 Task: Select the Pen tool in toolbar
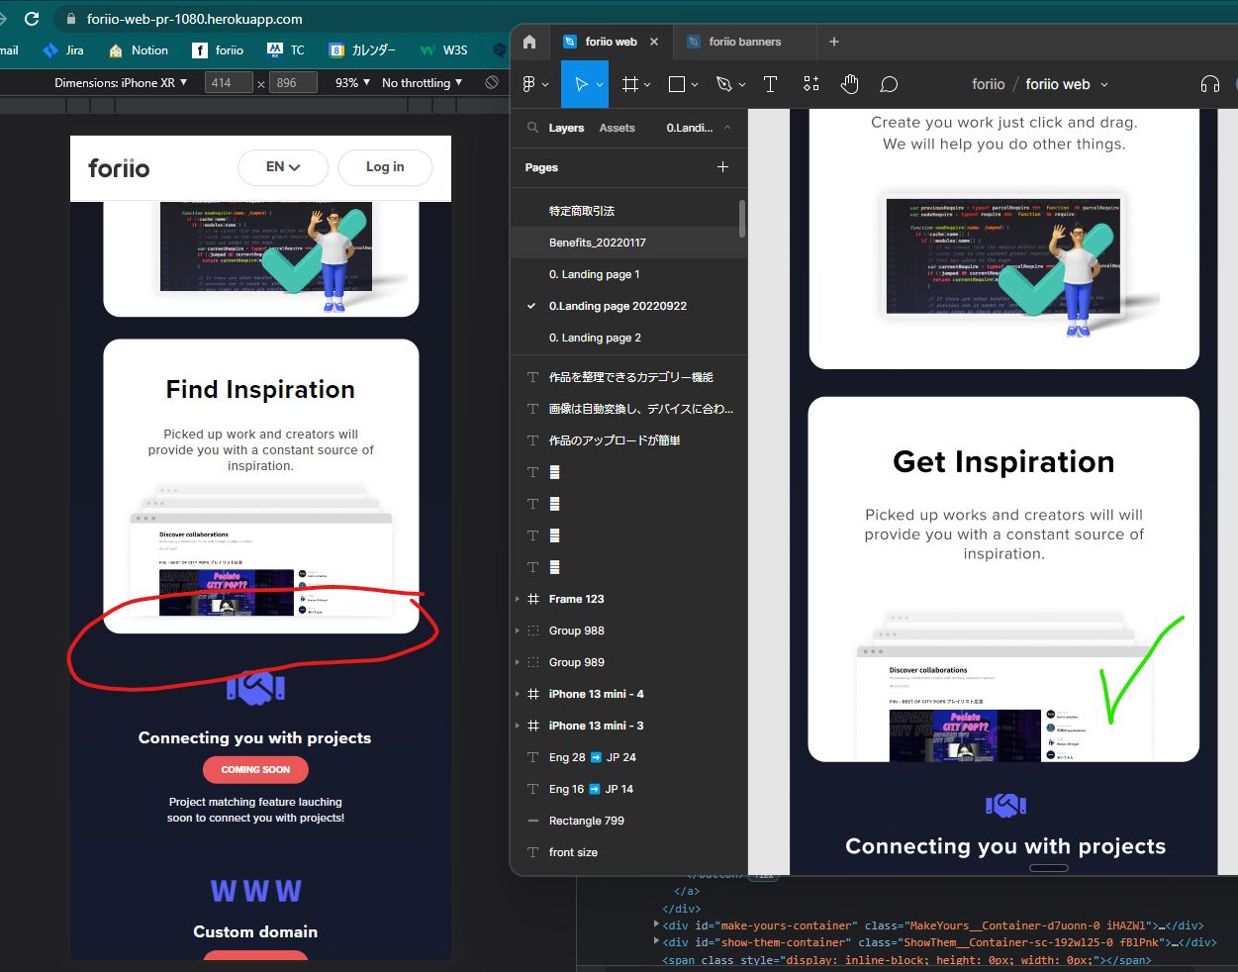point(723,84)
